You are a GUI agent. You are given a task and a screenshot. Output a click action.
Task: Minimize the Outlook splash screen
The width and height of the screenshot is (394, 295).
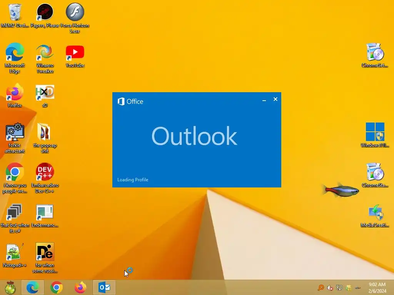264,99
